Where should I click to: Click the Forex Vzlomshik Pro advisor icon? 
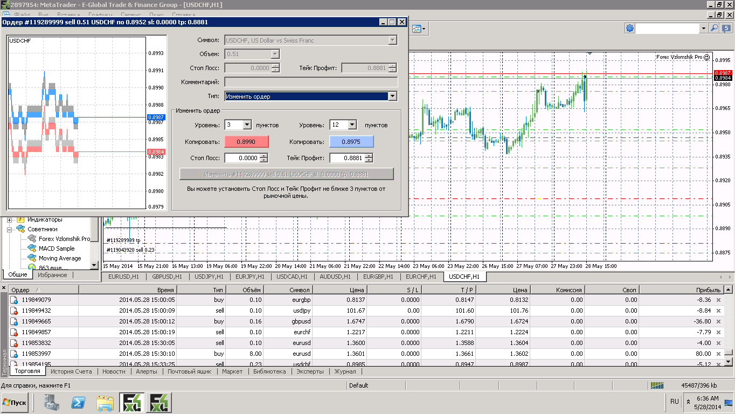click(32, 239)
